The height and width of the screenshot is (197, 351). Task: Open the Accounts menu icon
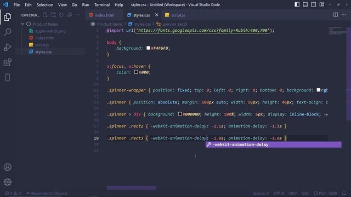point(7,167)
